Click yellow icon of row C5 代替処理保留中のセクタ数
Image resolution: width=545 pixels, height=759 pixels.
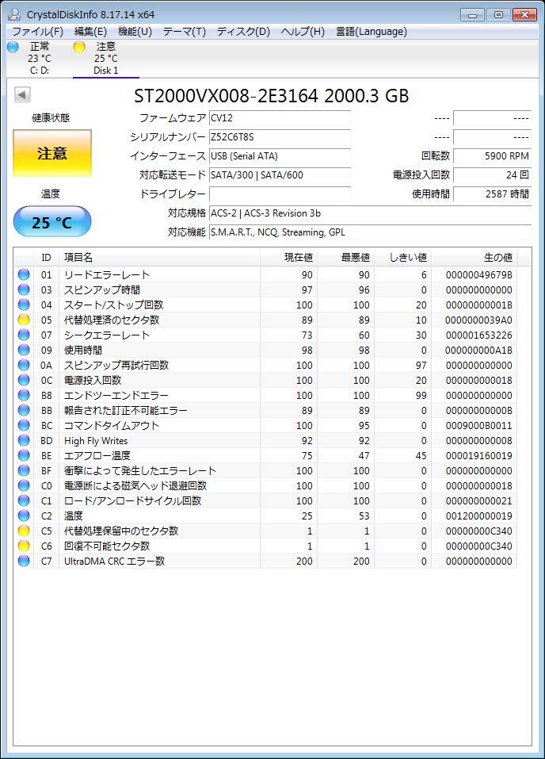coord(24,531)
